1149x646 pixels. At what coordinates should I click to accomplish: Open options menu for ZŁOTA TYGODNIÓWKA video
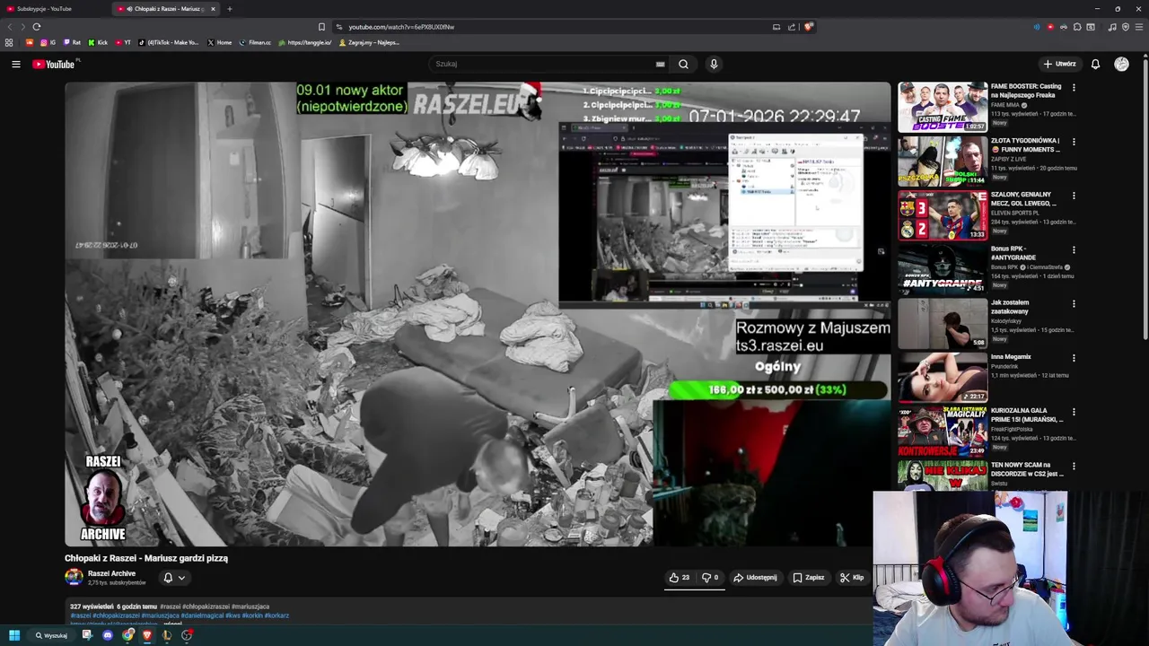[x=1074, y=142]
